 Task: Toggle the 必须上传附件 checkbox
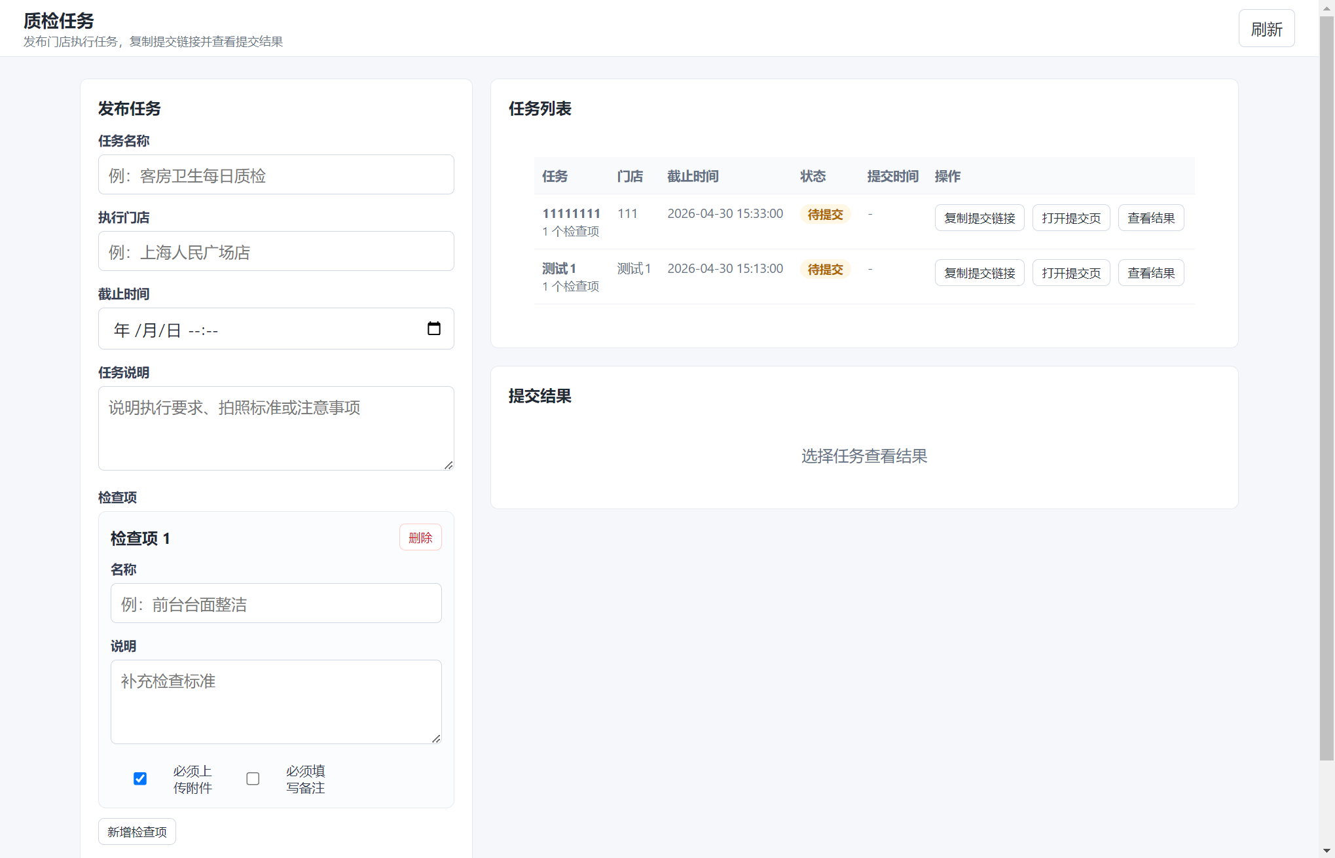click(140, 779)
